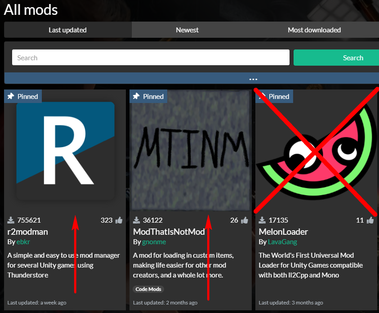Visit author ebkr's profile
Image resolution: width=379 pixels, height=313 pixels.
point(23,242)
